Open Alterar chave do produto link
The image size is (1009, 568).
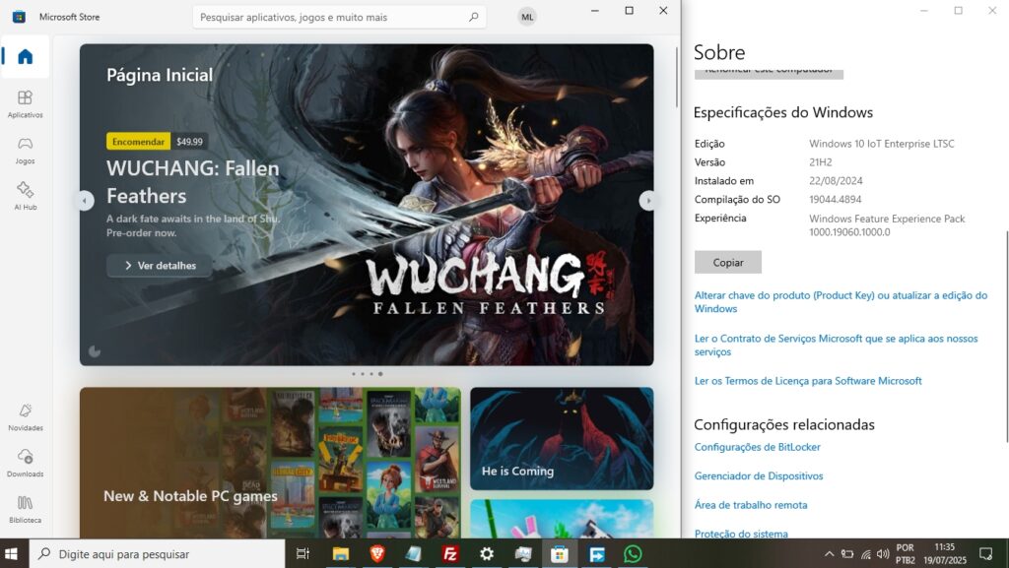pyautogui.click(x=841, y=302)
